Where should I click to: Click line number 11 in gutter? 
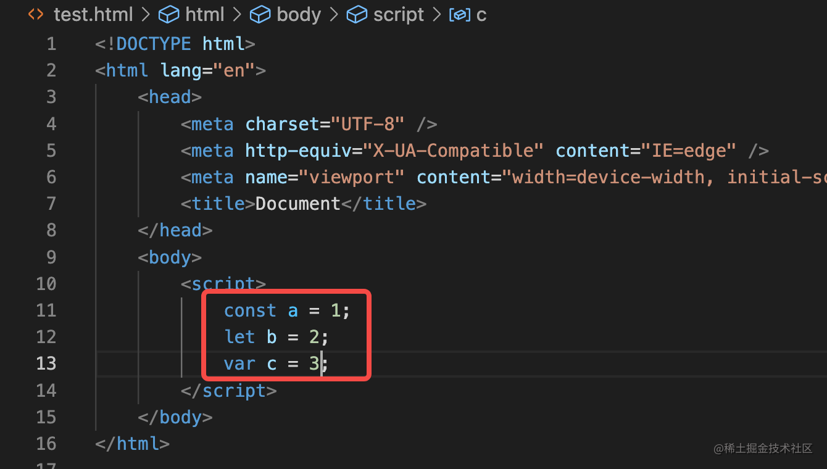click(x=46, y=310)
